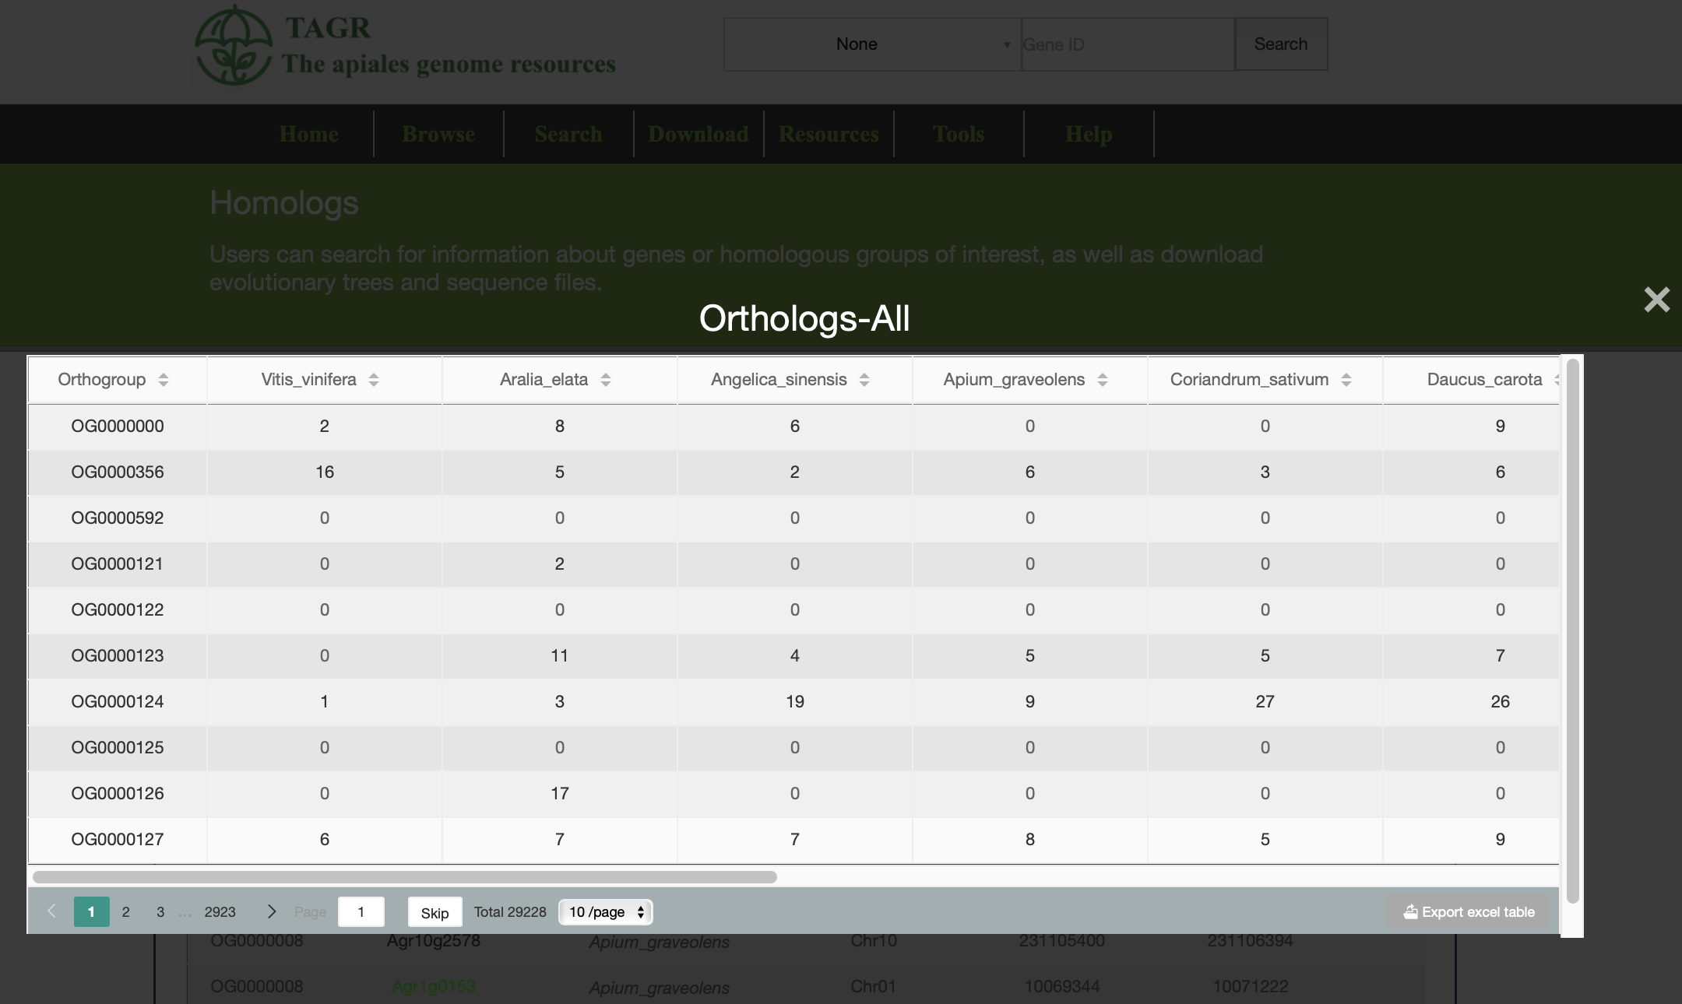
Task: Select orthogroup cell OG0000124
Action: 118,702
